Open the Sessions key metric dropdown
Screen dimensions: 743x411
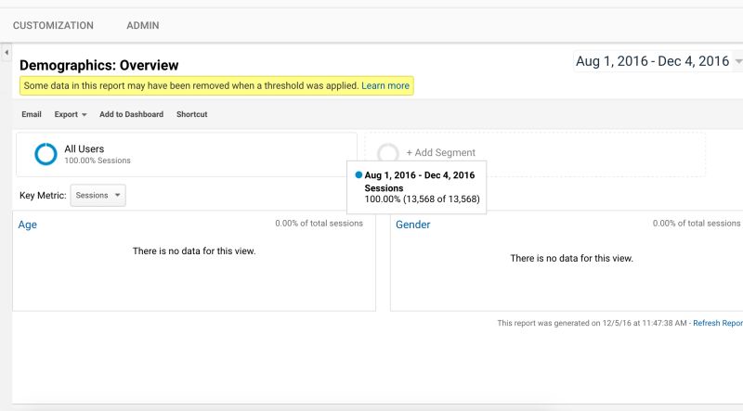98,195
